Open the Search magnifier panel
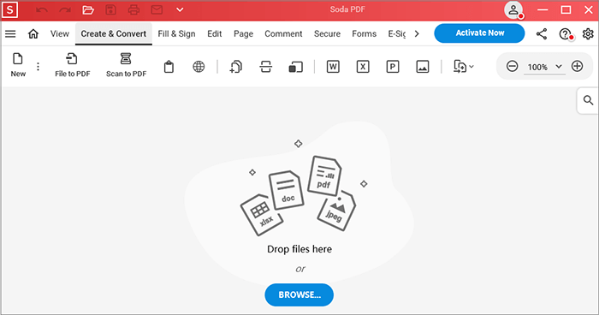 (x=588, y=100)
